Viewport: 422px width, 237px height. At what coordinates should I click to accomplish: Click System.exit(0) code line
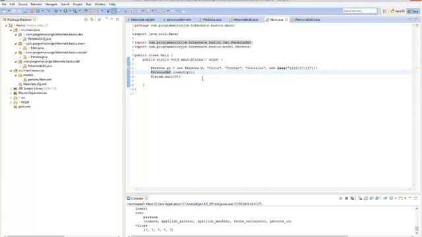[166, 76]
